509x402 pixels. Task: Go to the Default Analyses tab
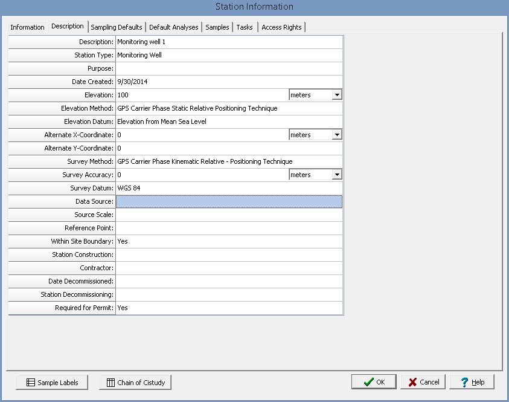pos(173,27)
